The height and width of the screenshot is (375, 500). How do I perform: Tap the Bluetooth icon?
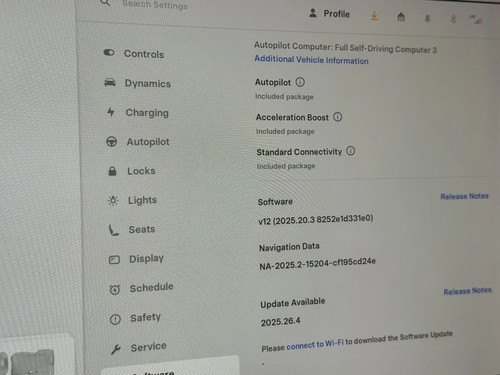pyautogui.click(x=453, y=19)
